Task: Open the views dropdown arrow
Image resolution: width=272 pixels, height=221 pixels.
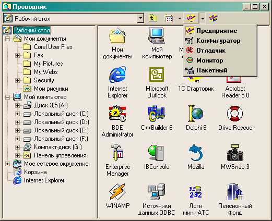Action: pyautogui.click(x=180, y=18)
